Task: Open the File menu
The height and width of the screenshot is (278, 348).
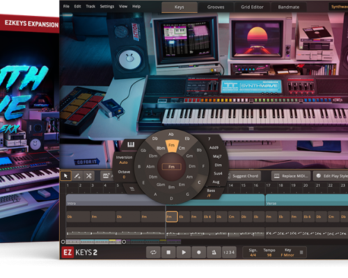Action: [66, 6]
